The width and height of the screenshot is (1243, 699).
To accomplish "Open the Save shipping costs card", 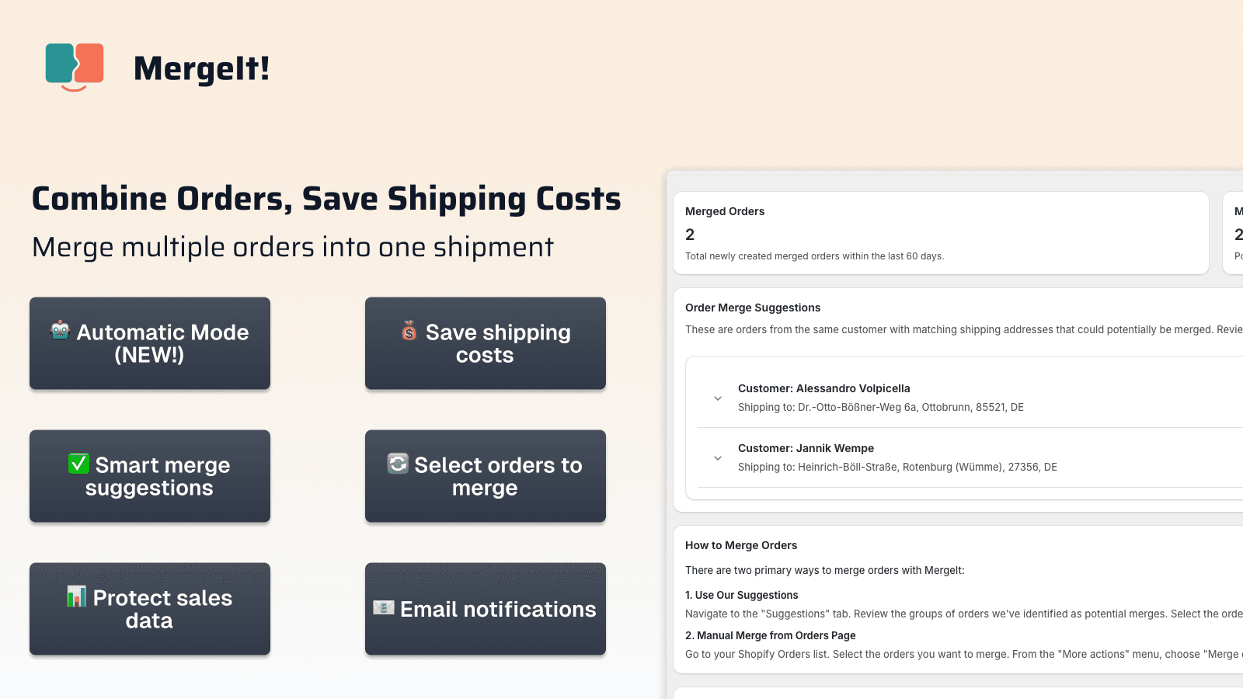I will tap(485, 343).
